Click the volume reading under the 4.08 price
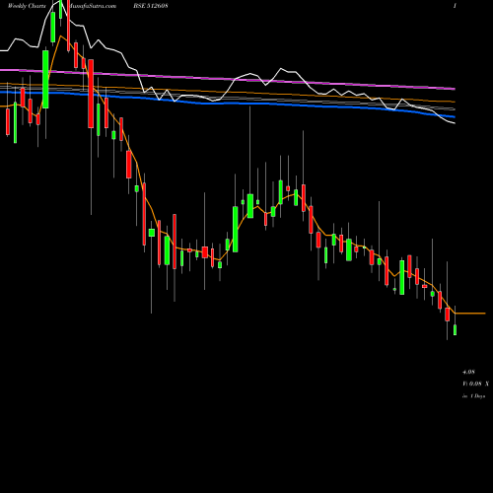 tap(475, 384)
